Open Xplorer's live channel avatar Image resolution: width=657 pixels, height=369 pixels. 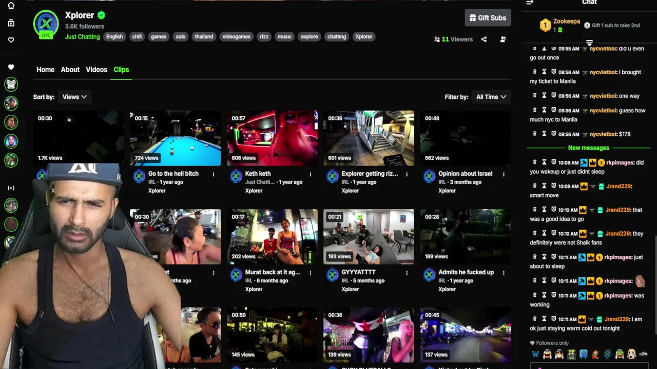click(x=46, y=24)
